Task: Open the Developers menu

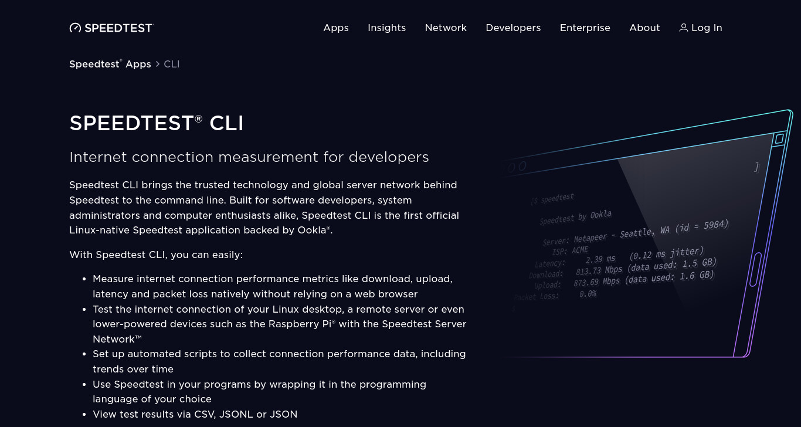Action: tap(513, 28)
